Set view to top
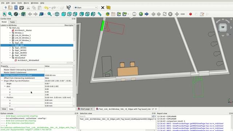233x131 pixels. tap(69, 14)
